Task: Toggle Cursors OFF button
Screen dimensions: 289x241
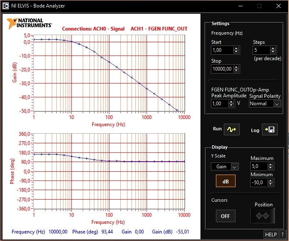Action: [226, 216]
